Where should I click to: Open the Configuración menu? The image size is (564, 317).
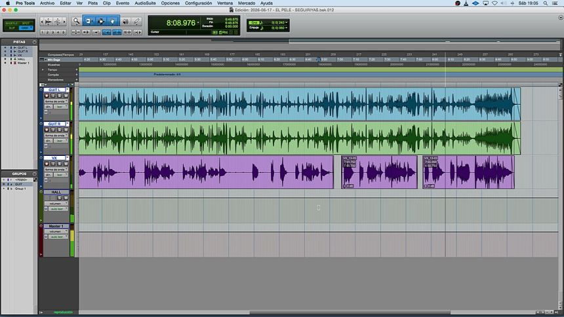[198, 3]
